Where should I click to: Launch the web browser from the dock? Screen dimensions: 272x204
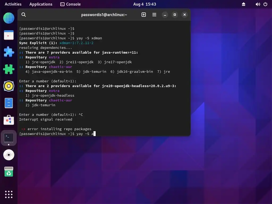click(9, 18)
